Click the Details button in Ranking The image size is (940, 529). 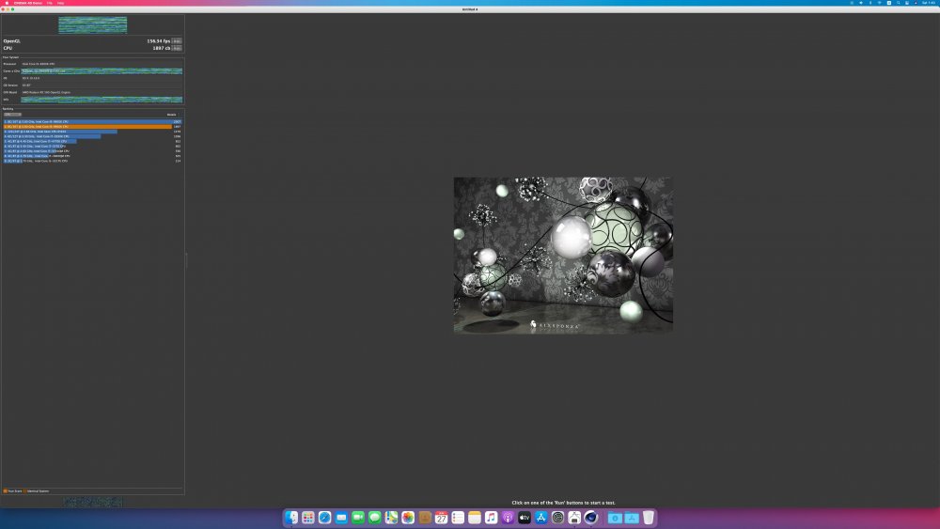pyautogui.click(x=171, y=115)
